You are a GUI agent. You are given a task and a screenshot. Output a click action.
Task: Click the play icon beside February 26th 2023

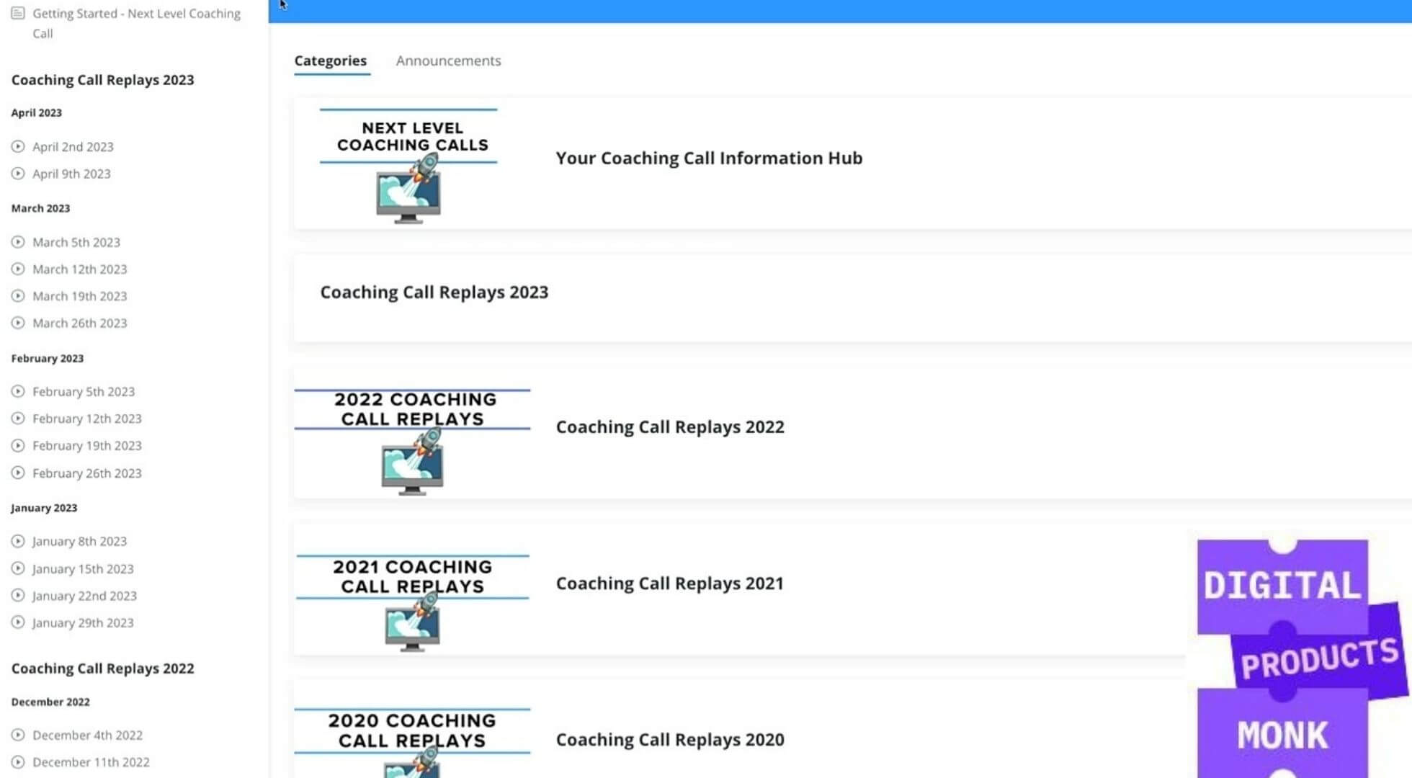click(18, 473)
